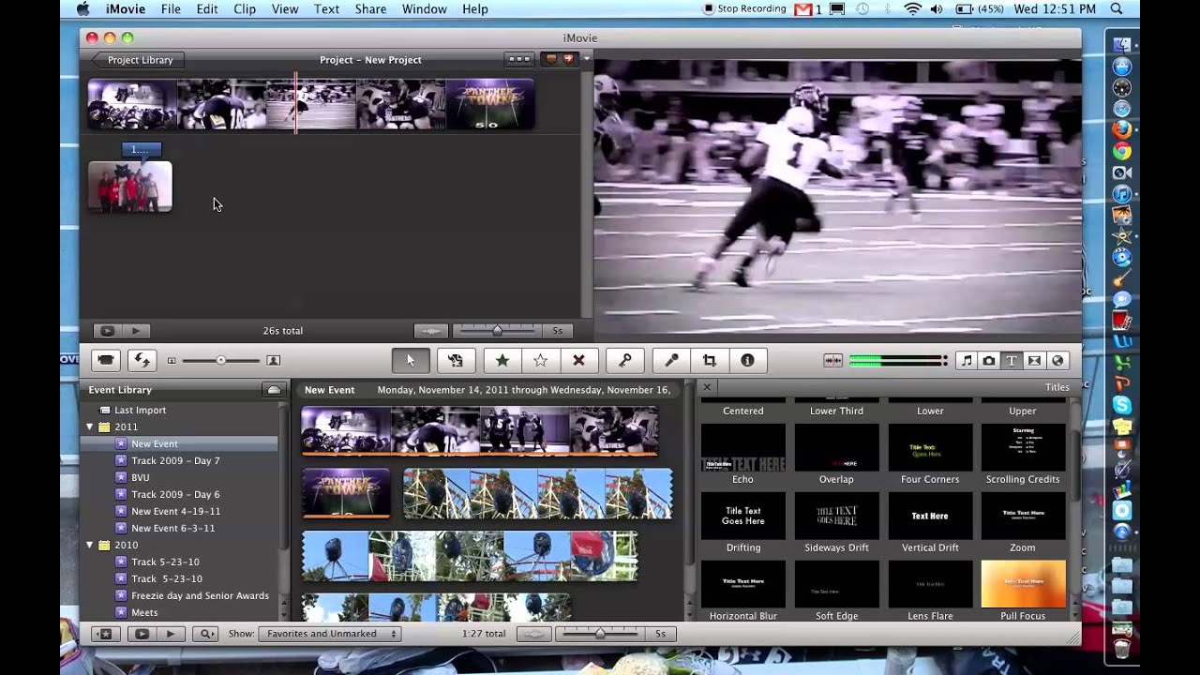The width and height of the screenshot is (1200, 675).
Task: Open the music and sound effects browser
Action: [x=967, y=361]
